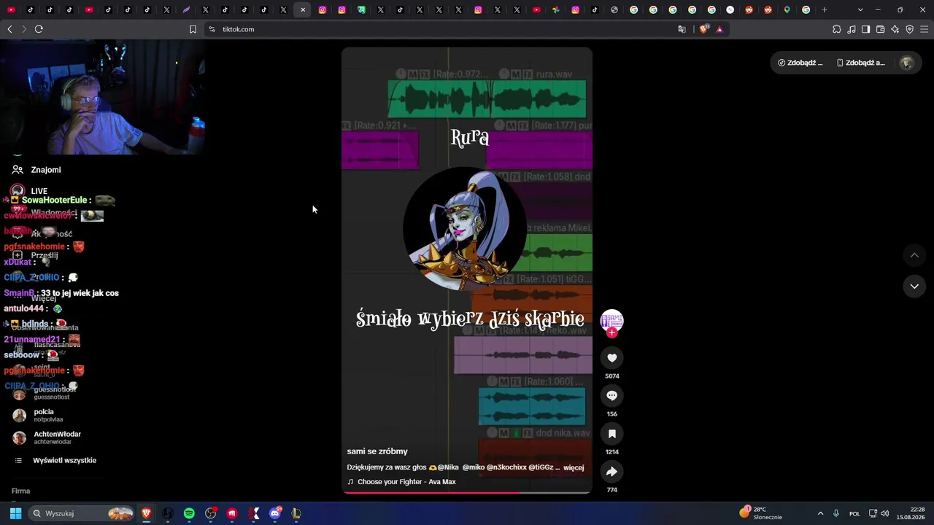Viewport: 934px width, 525px height.
Task: Click the video progress bar
Action: click(x=467, y=492)
